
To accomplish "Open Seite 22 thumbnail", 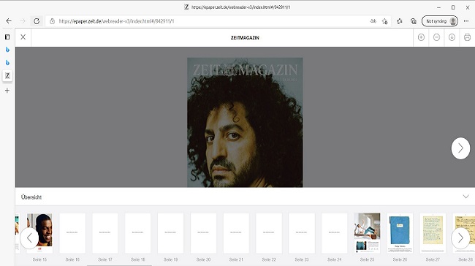I will 269,233.
